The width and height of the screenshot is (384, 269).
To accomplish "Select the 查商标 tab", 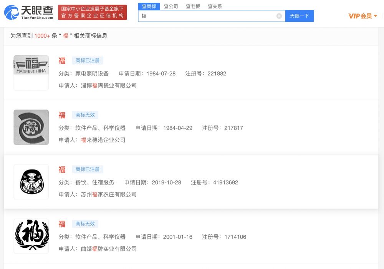I will tap(149, 7).
